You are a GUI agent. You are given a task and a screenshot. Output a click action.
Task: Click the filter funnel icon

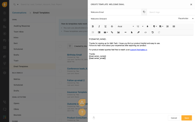click(70, 46)
